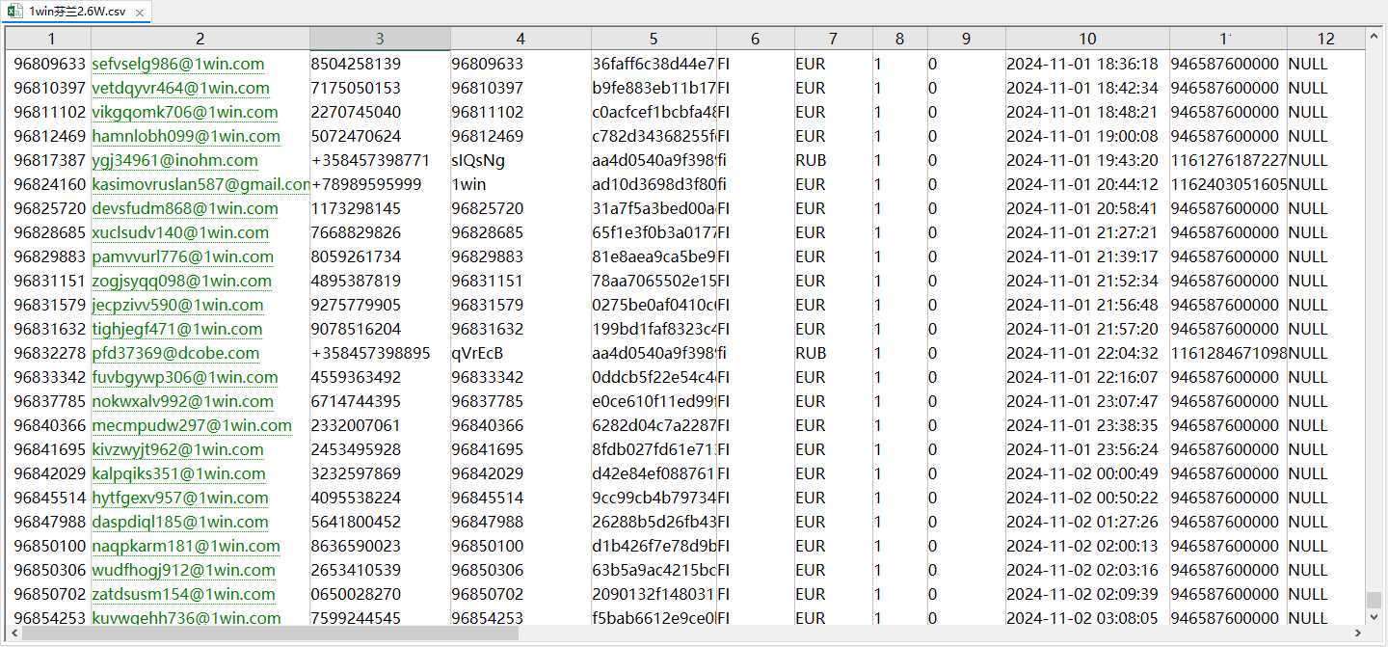Select EUR cell in row 96809633

[x=833, y=64]
